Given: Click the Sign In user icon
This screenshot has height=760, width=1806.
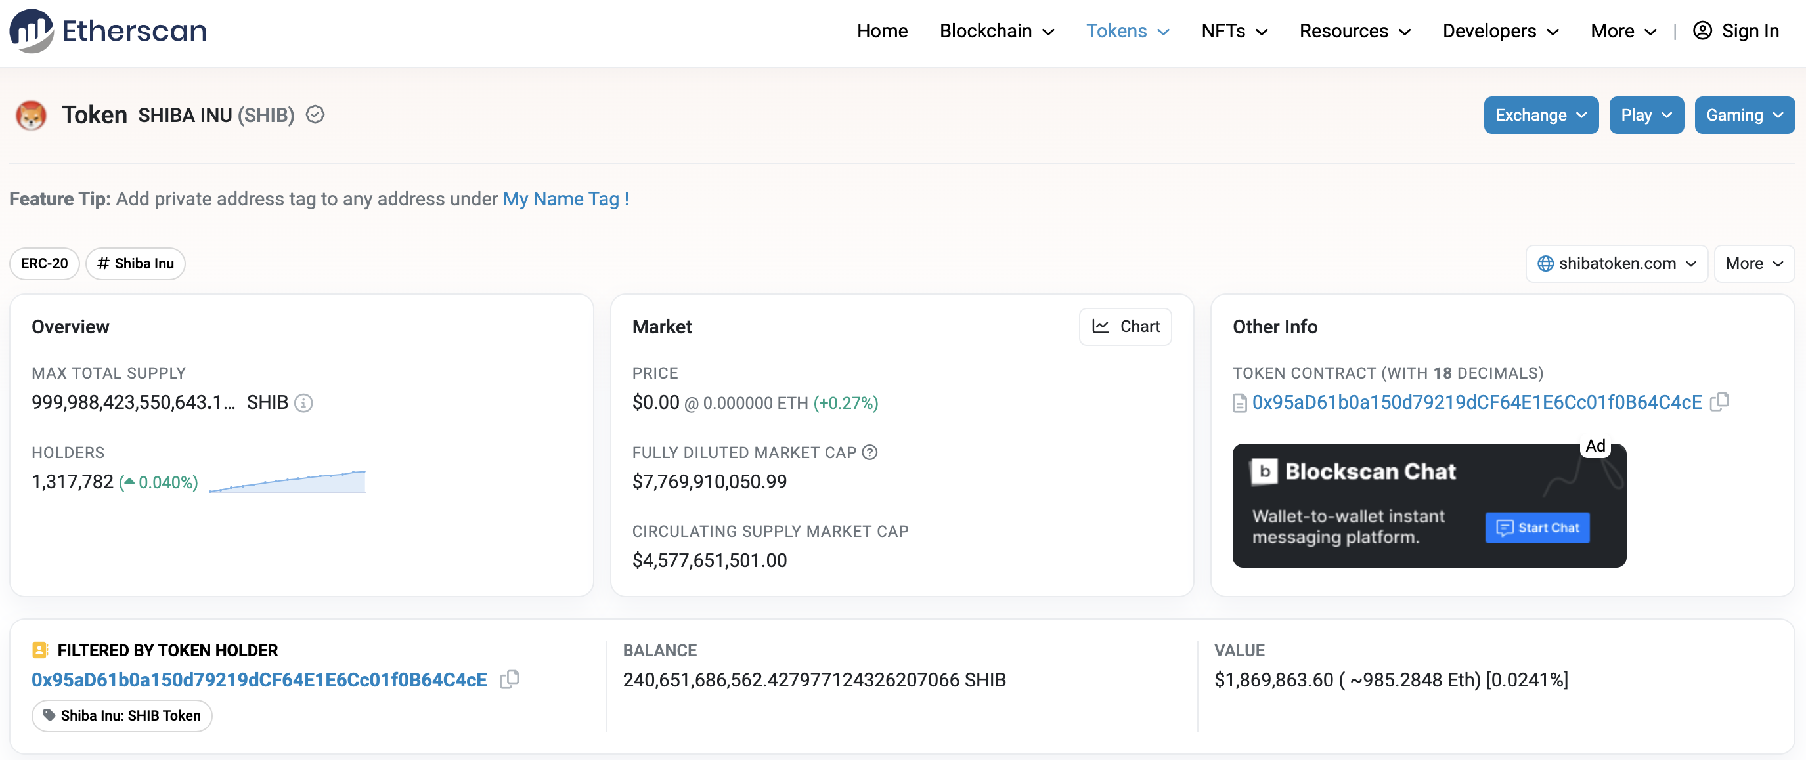Looking at the screenshot, I should click(x=1702, y=31).
